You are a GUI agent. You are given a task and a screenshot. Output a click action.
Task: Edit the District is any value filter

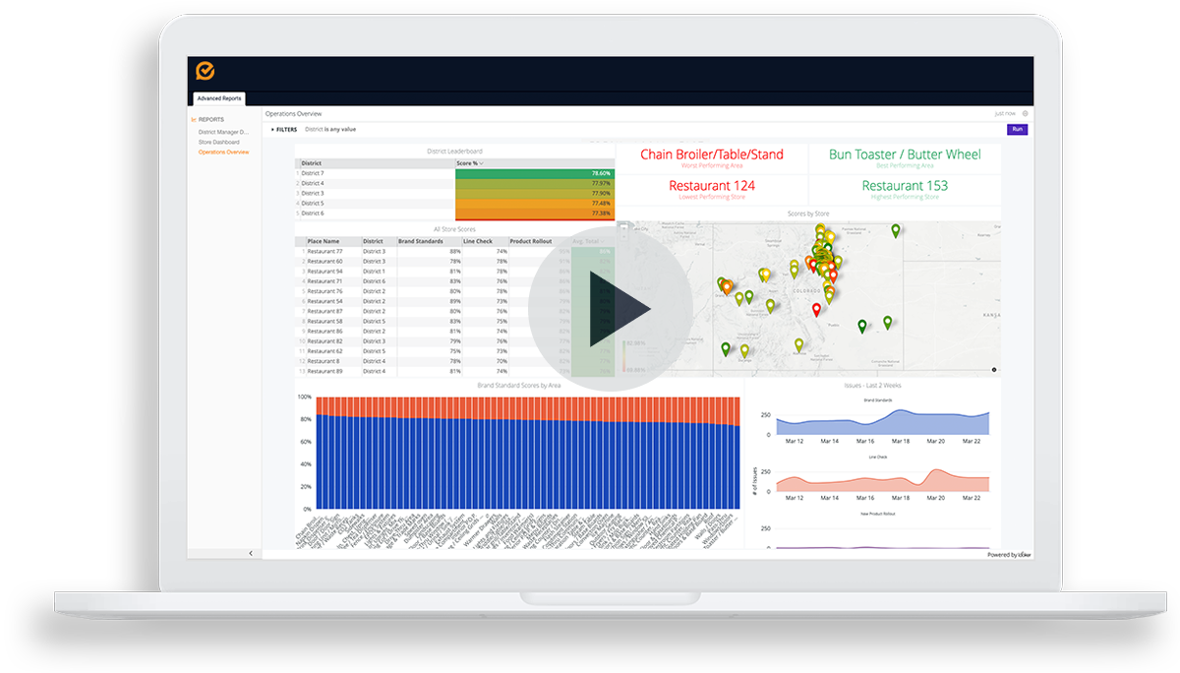329,129
